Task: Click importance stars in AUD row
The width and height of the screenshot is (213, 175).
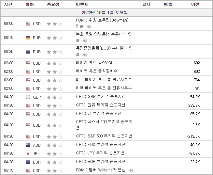Action: pyautogui.click(x=55, y=145)
